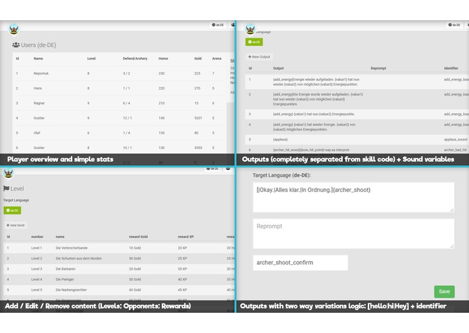This screenshot has height=333, width=469.
Task: Click the name column header in Level table
Action: coord(60,237)
